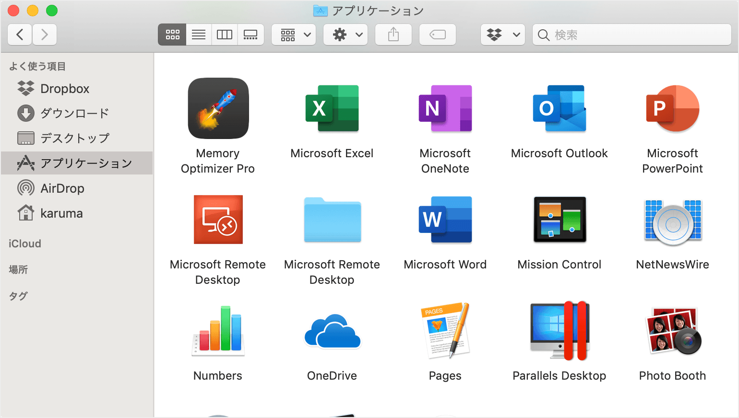This screenshot has width=739, height=418.
Task: Open the Dropbox toolbar dropdown
Action: (x=503, y=35)
